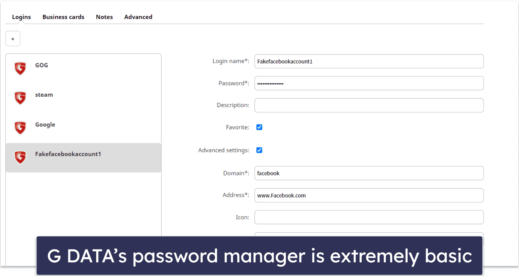Click the Google entry shield icon

(x=20, y=128)
